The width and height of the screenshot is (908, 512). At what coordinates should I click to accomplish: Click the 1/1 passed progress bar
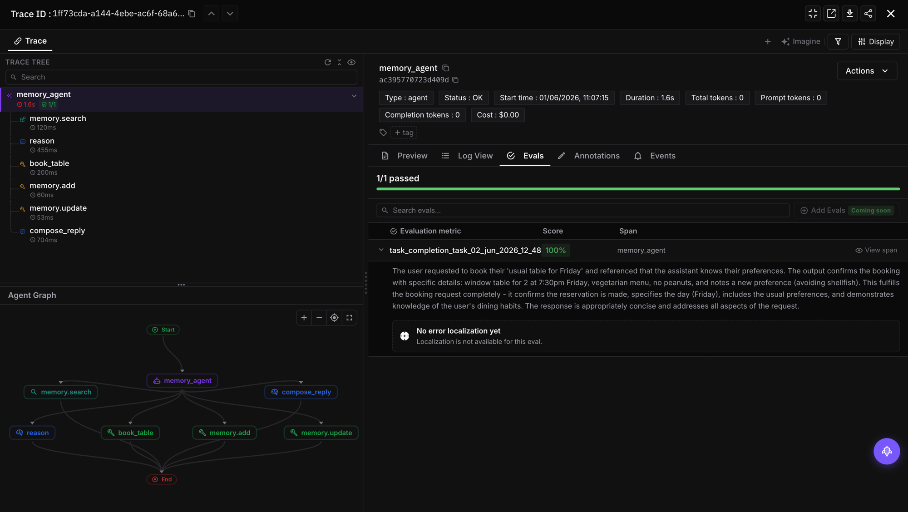(638, 189)
